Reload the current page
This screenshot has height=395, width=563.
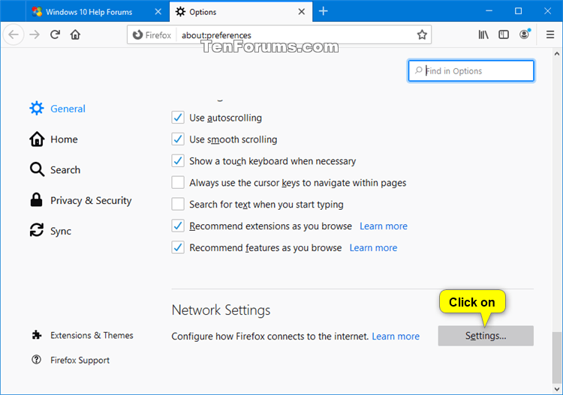tap(55, 34)
